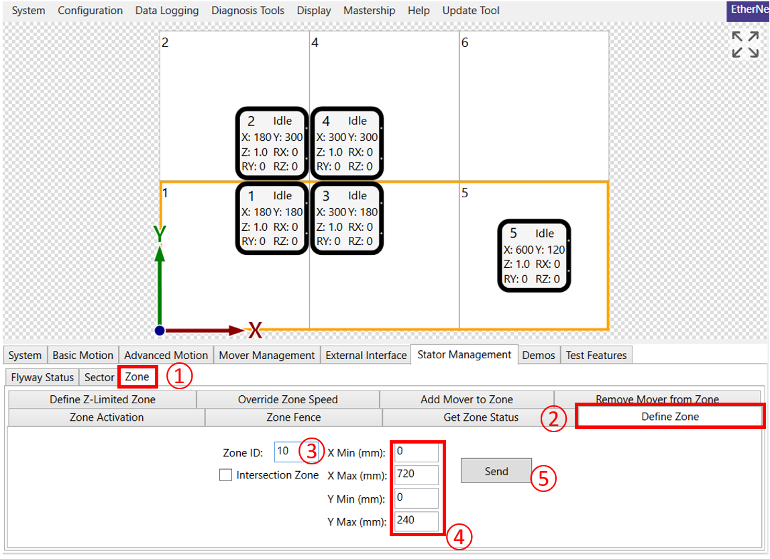Image resolution: width=770 pixels, height=559 pixels.
Task: Open the Diagnosis Tools menu
Action: tap(248, 11)
